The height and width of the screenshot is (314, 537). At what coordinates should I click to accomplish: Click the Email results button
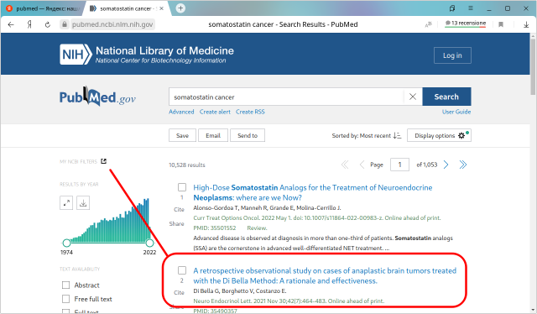(212, 135)
